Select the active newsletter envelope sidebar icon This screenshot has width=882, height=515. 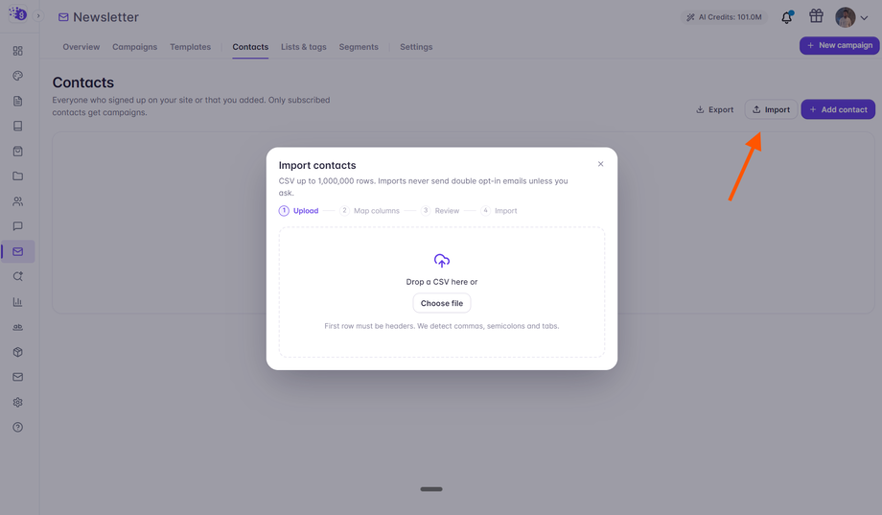(18, 251)
